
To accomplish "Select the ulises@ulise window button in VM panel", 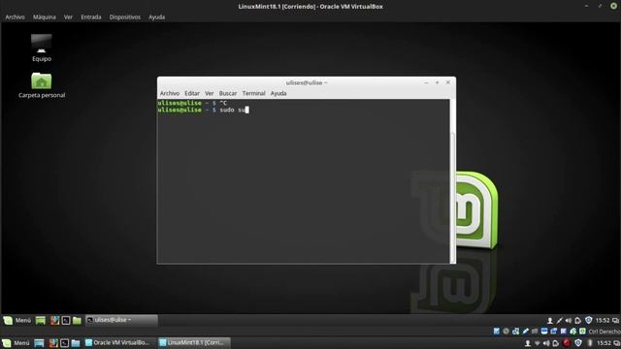I will (121, 320).
